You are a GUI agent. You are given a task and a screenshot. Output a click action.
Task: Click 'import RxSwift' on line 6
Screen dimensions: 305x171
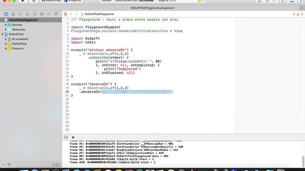pyautogui.click(x=85, y=38)
